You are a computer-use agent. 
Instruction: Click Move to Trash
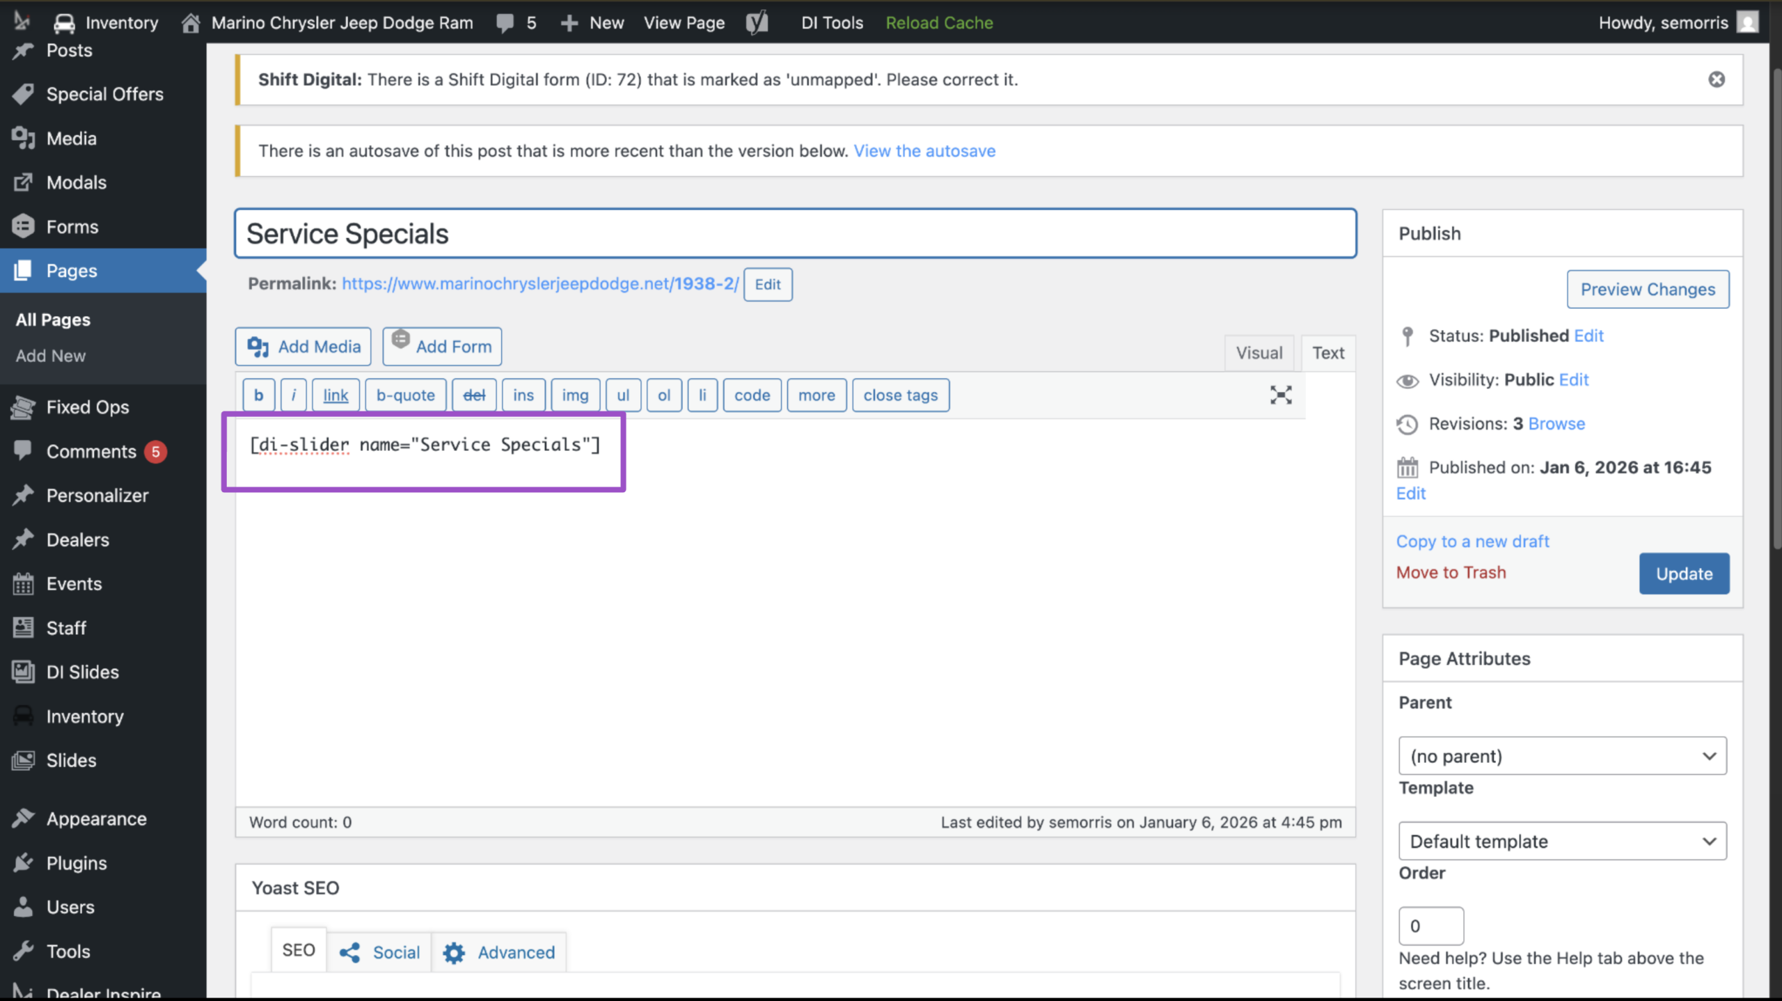pos(1451,572)
